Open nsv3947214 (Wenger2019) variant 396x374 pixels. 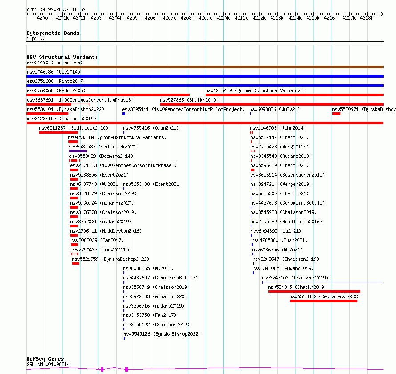281,184
